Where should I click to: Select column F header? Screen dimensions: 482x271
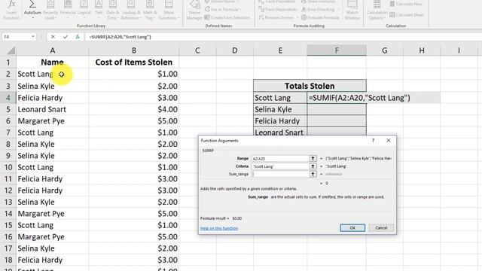point(337,50)
